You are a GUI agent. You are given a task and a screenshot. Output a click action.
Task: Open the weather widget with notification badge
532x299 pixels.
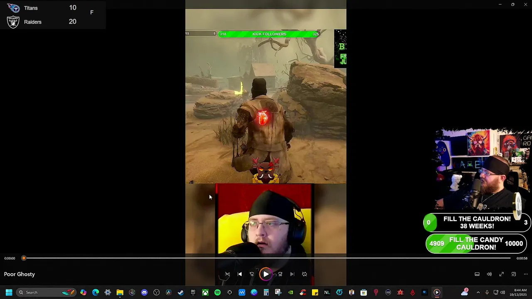point(464,292)
